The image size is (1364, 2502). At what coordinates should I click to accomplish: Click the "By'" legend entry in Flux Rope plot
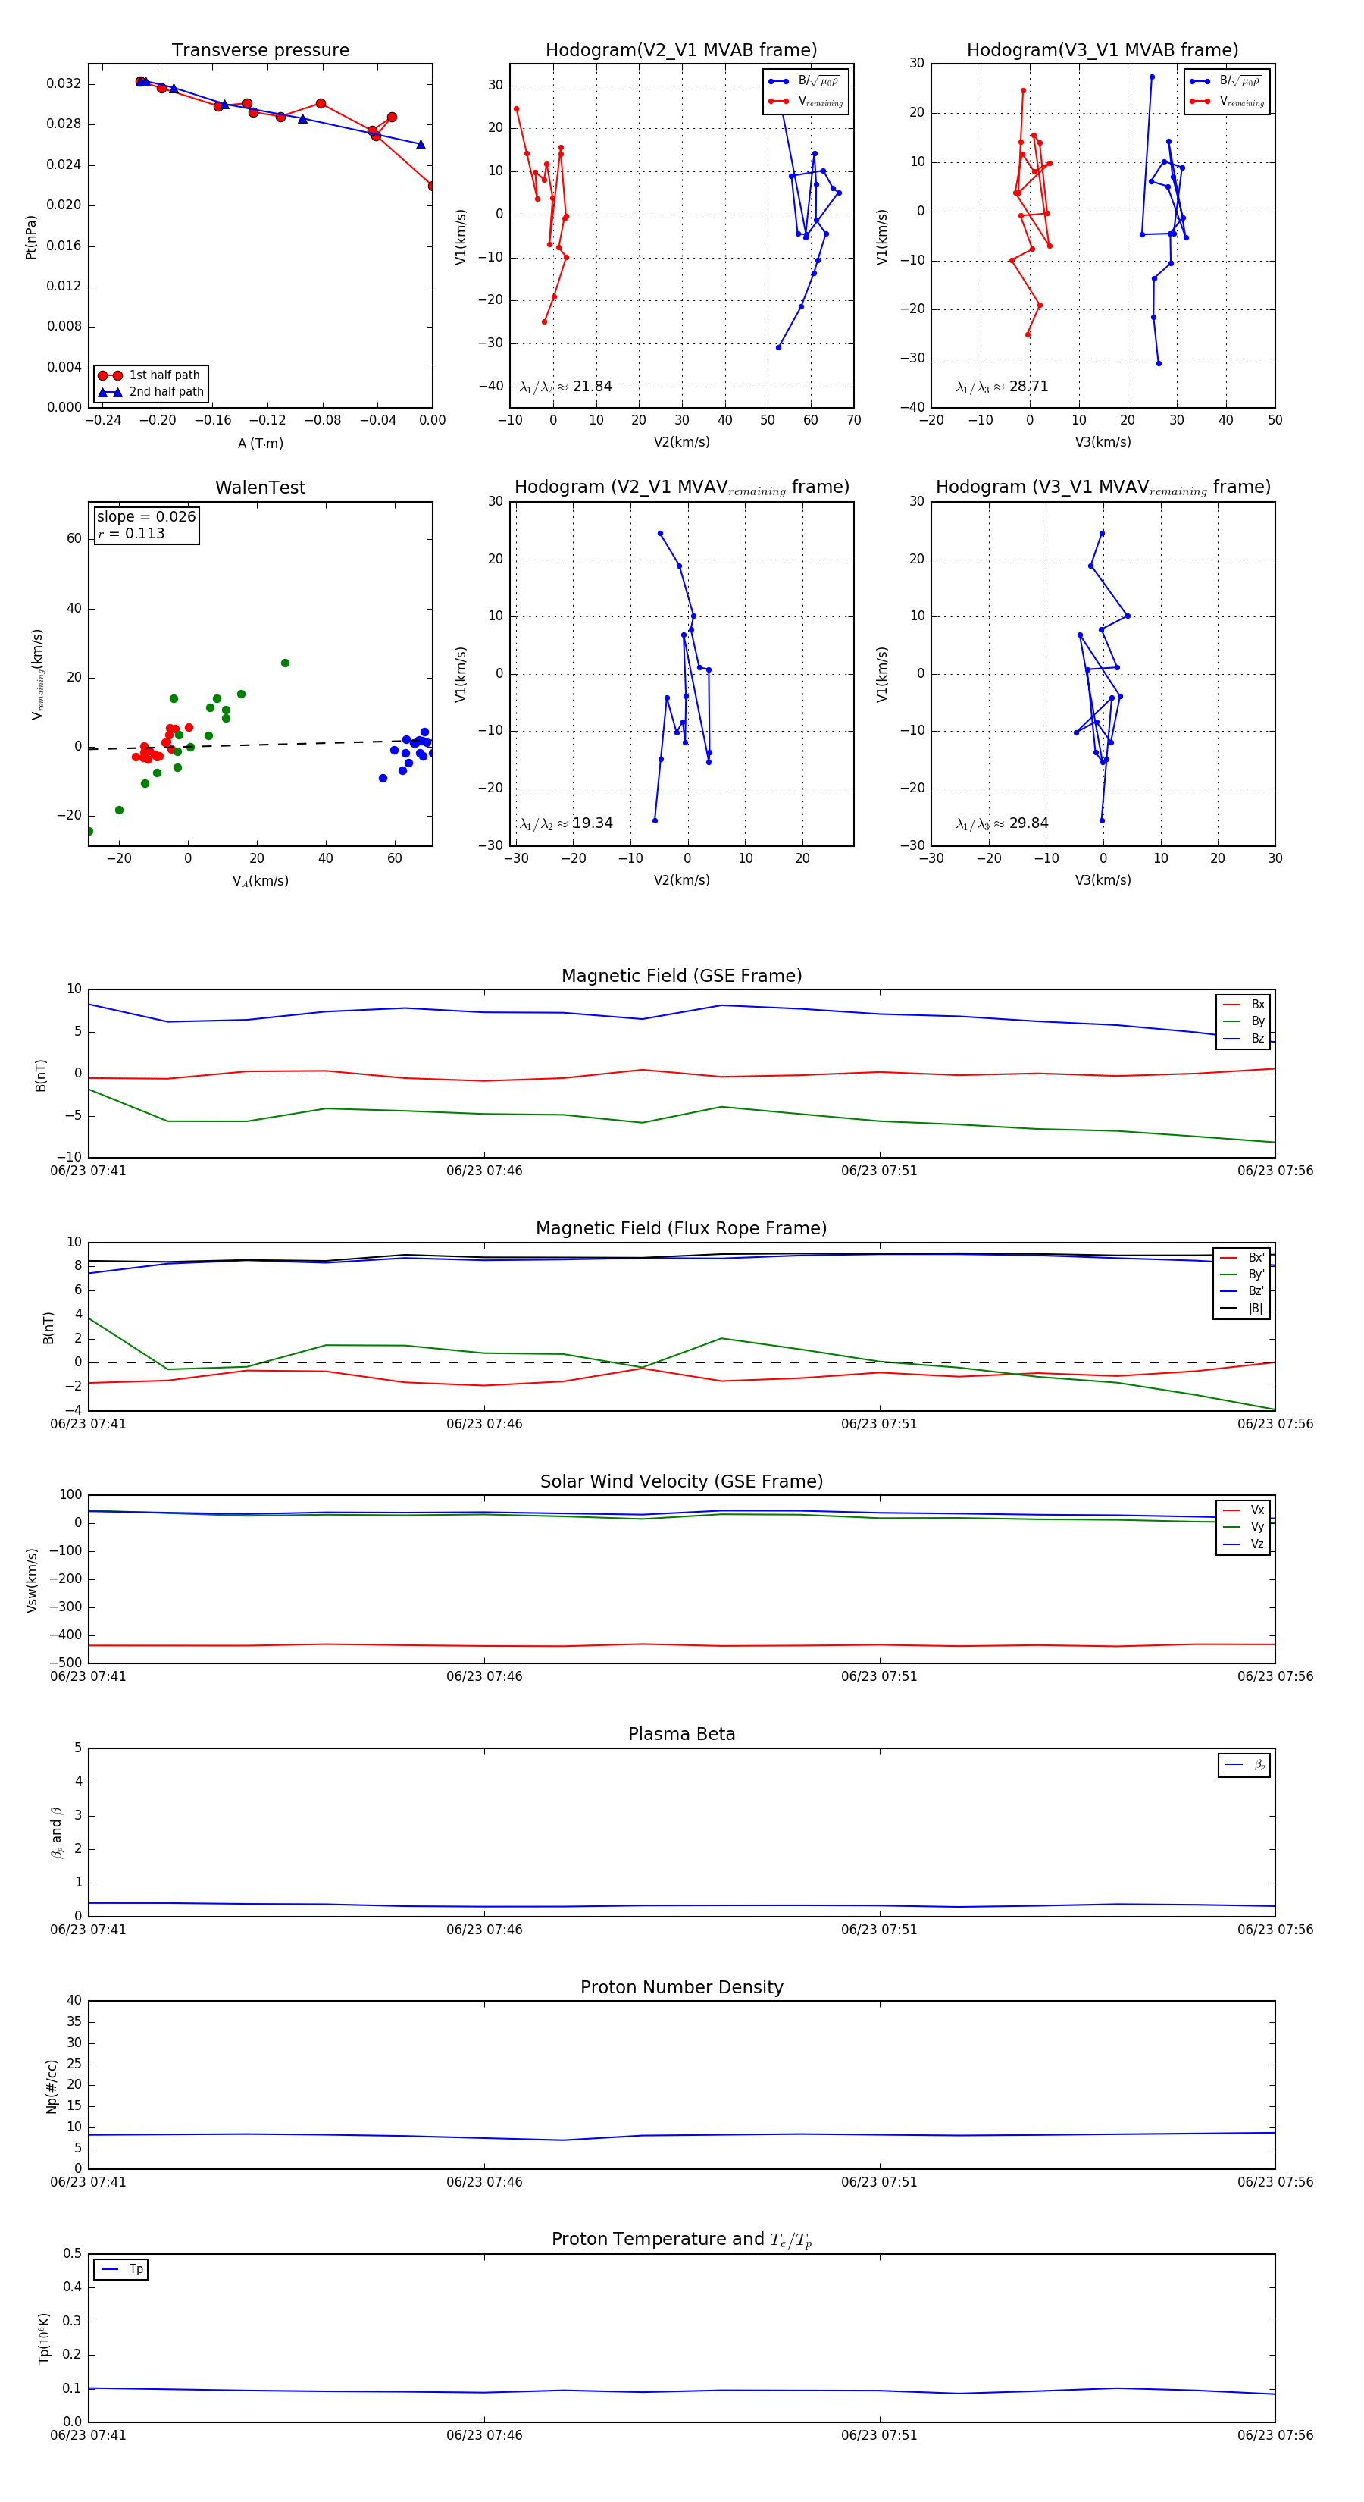click(x=1243, y=1275)
